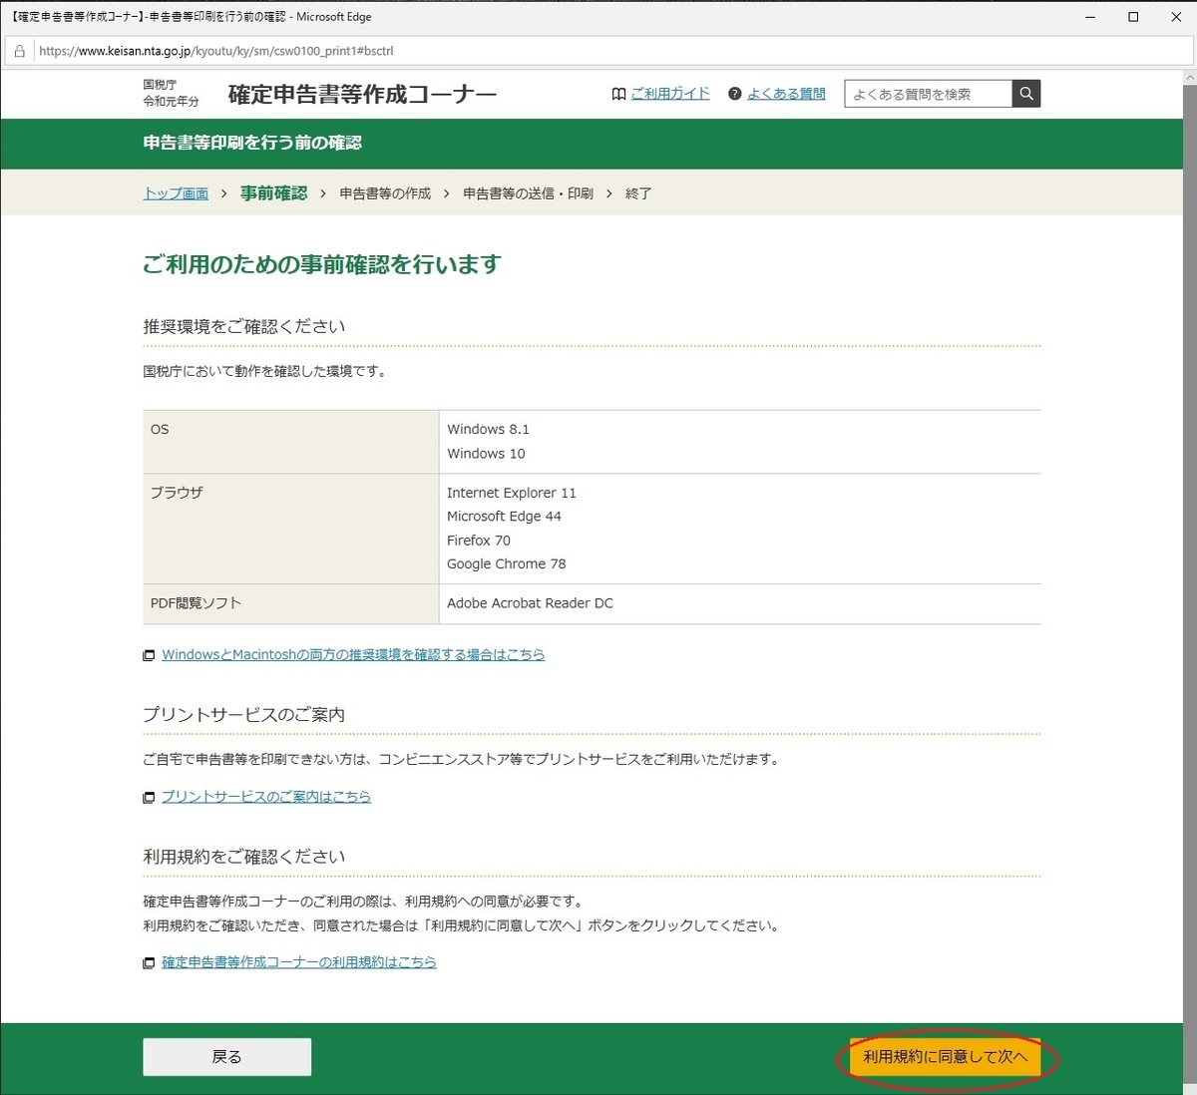Open 確定申告書等作成コーナーの利用規約はこちら link
Image resolution: width=1197 pixels, height=1095 pixels.
299,962
